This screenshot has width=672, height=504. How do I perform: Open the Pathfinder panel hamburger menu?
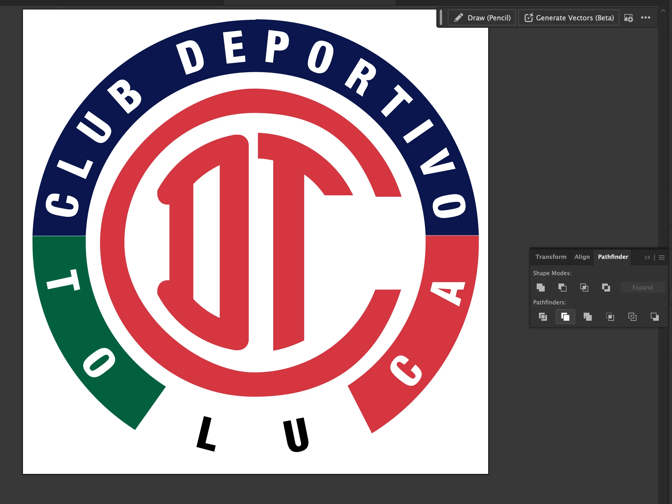coord(662,257)
